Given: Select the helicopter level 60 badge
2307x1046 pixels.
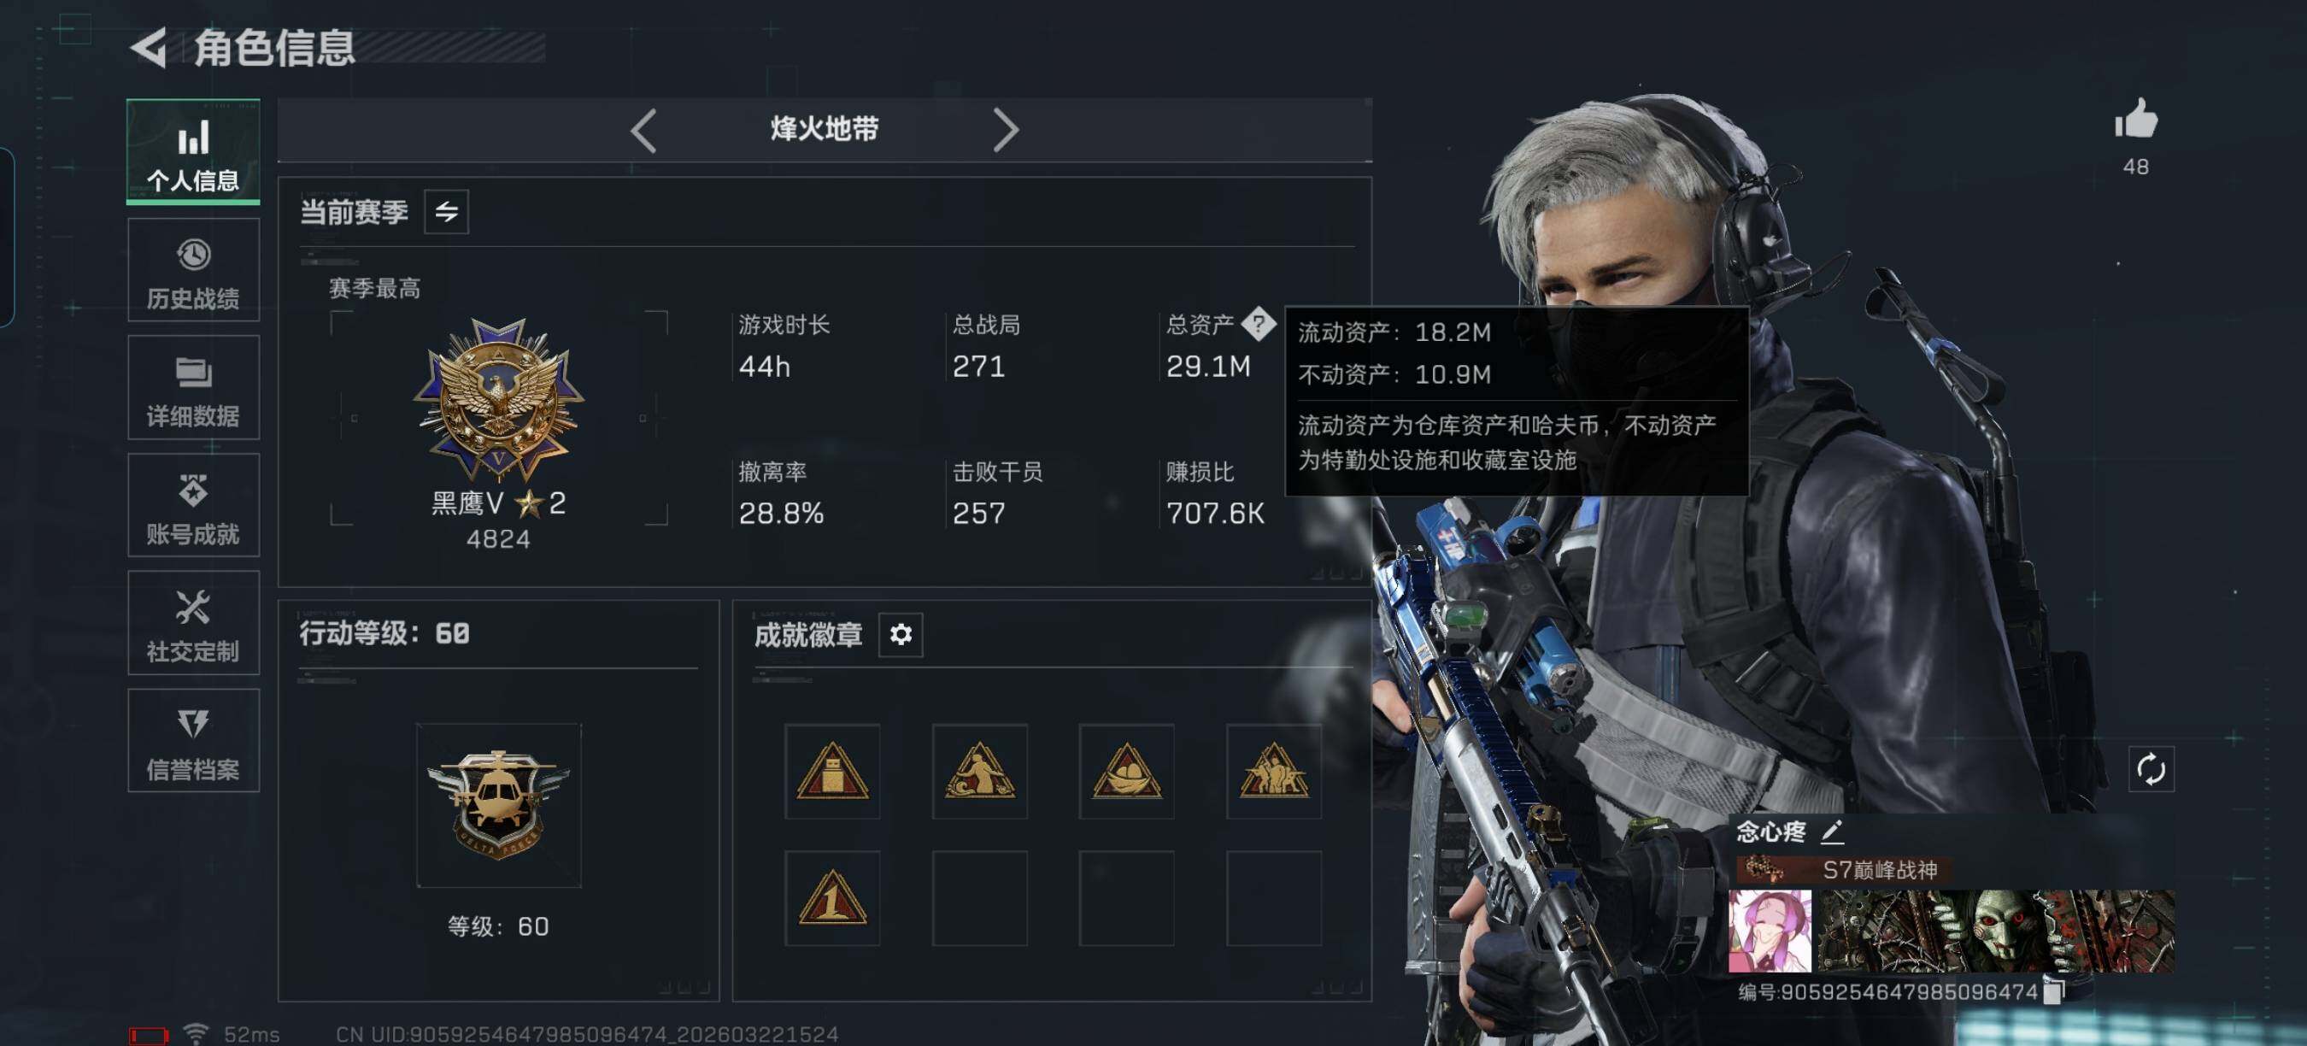Looking at the screenshot, I should coord(499,806).
